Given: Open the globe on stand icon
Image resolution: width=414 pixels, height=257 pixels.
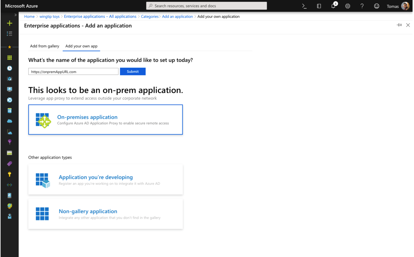Looking at the screenshot, I should (x=9, y=206).
